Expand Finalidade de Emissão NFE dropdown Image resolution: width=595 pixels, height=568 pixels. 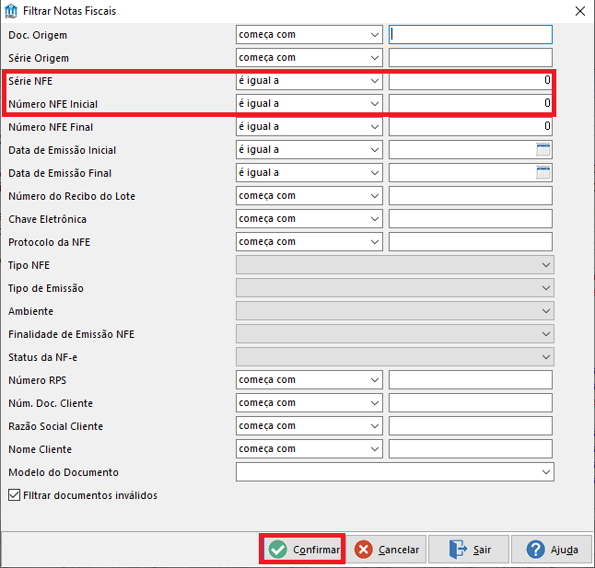[x=394, y=334]
